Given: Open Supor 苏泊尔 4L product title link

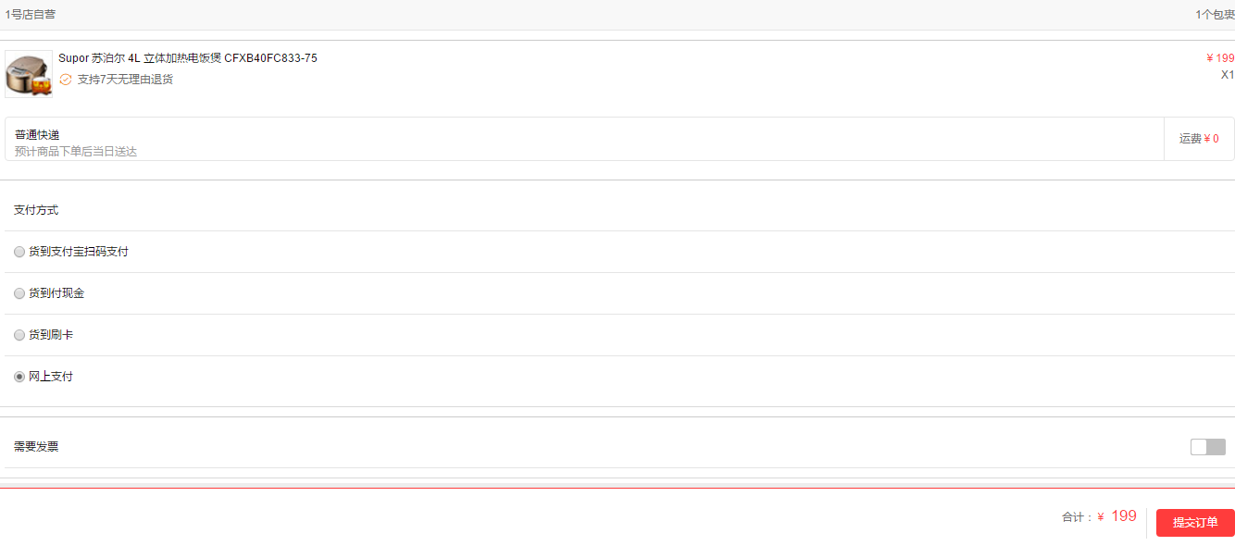Looking at the screenshot, I should click(x=188, y=58).
